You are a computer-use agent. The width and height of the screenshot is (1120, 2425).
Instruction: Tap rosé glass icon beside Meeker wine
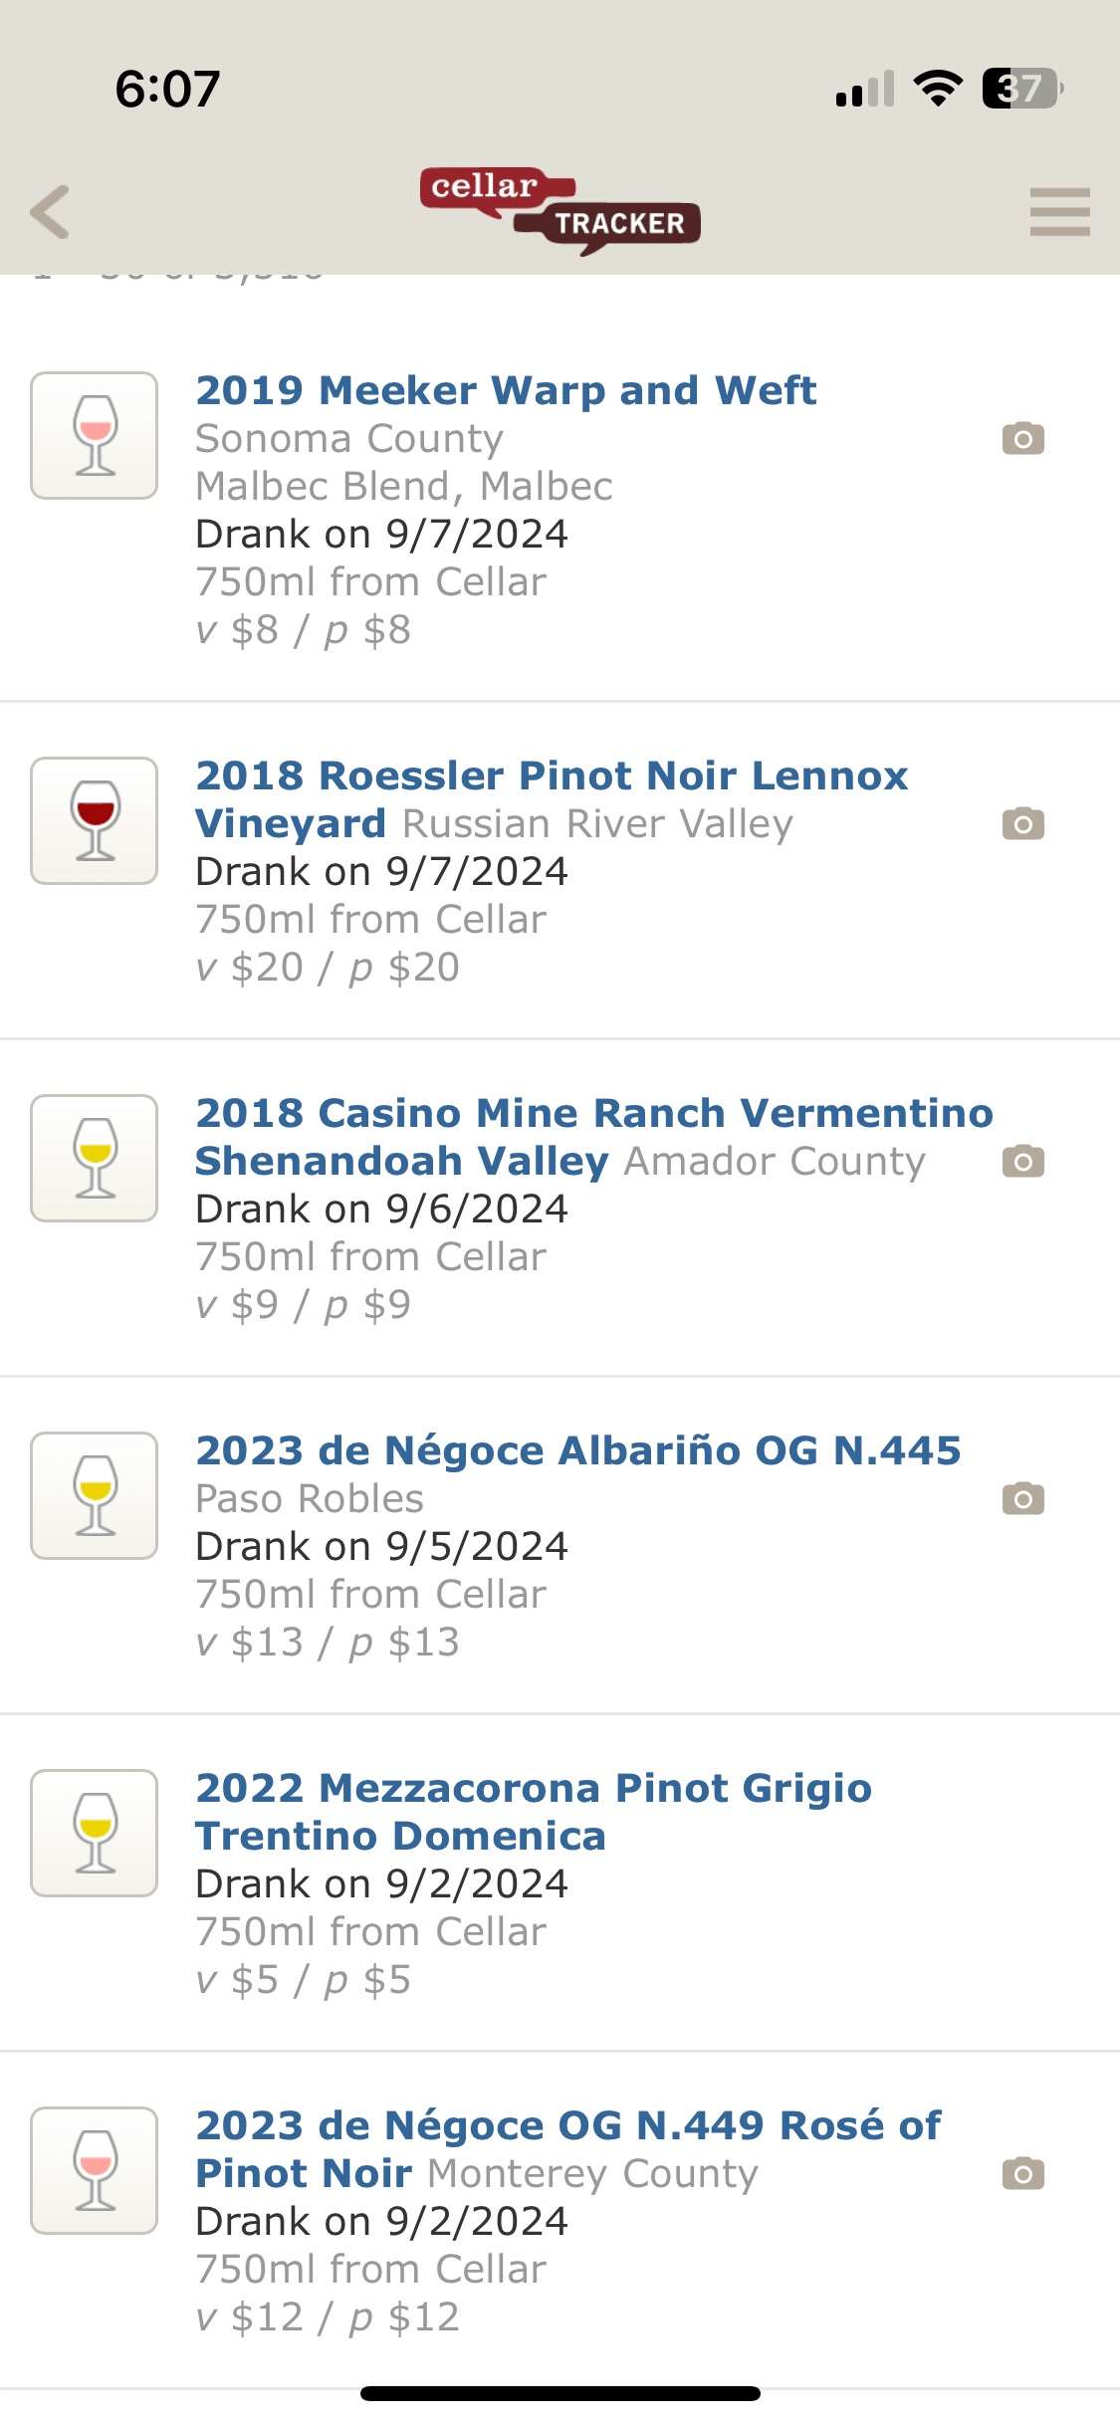point(95,436)
